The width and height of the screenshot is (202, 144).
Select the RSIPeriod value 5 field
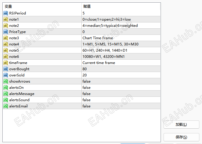pos(121,13)
